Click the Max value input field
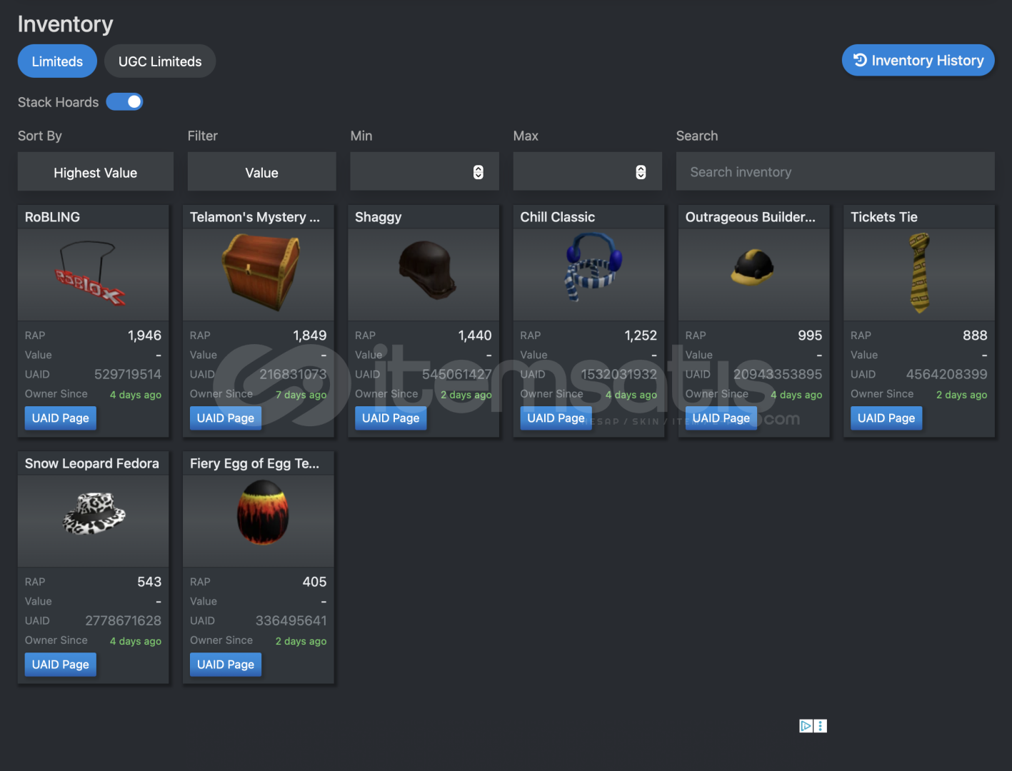 (587, 172)
